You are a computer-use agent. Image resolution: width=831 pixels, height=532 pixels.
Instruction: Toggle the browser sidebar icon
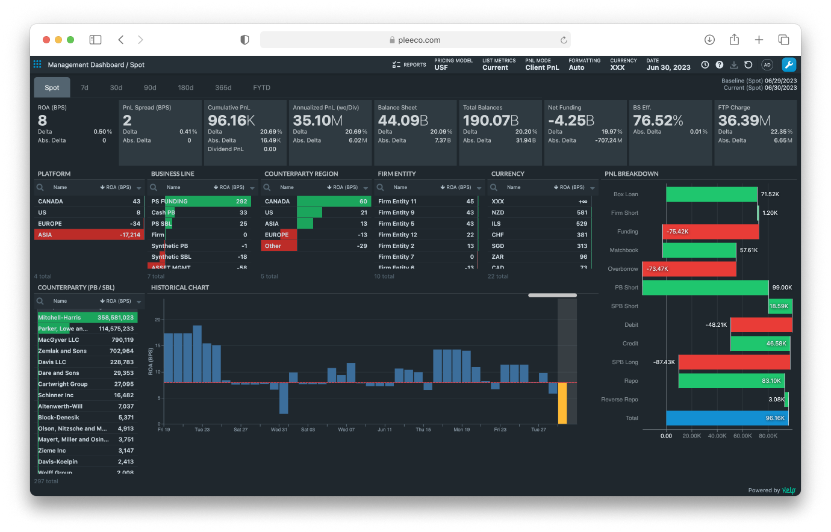[95, 40]
